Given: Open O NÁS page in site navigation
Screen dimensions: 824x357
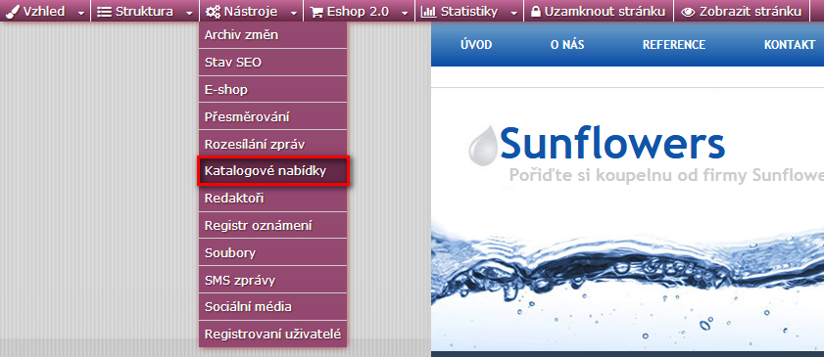Looking at the screenshot, I should point(567,45).
